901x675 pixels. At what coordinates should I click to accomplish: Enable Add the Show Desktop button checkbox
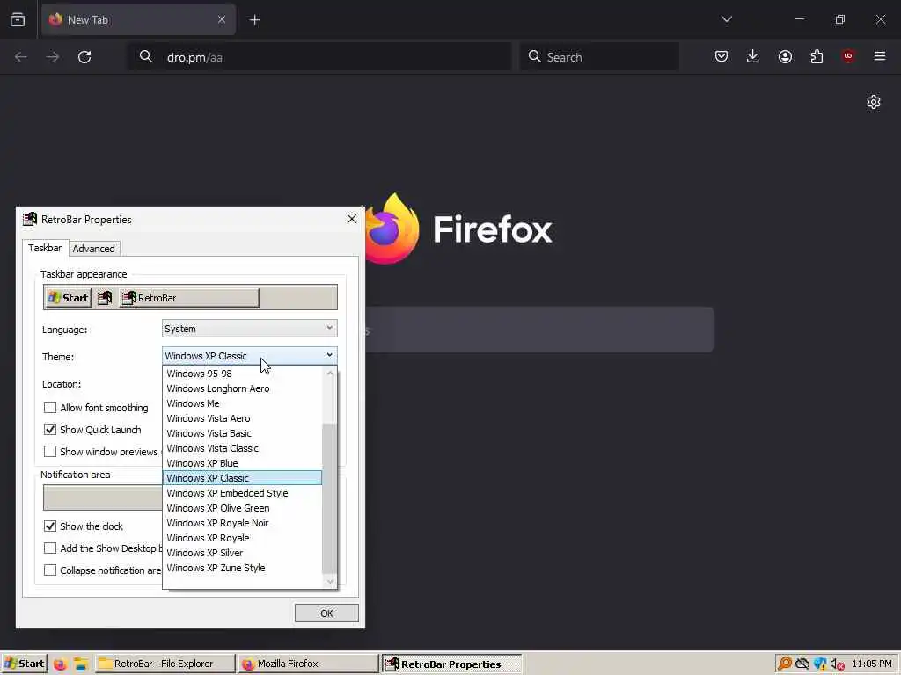click(50, 548)
